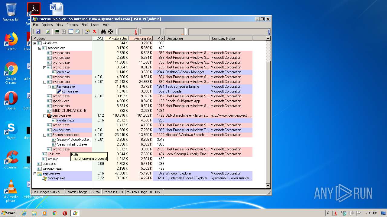This screenshot has height=217, width=387.
Task: Select the windanr.exe process row
Action: click(142, 120)
